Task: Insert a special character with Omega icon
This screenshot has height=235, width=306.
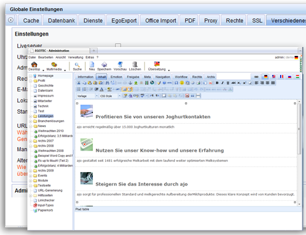Action: click(176, 83)
